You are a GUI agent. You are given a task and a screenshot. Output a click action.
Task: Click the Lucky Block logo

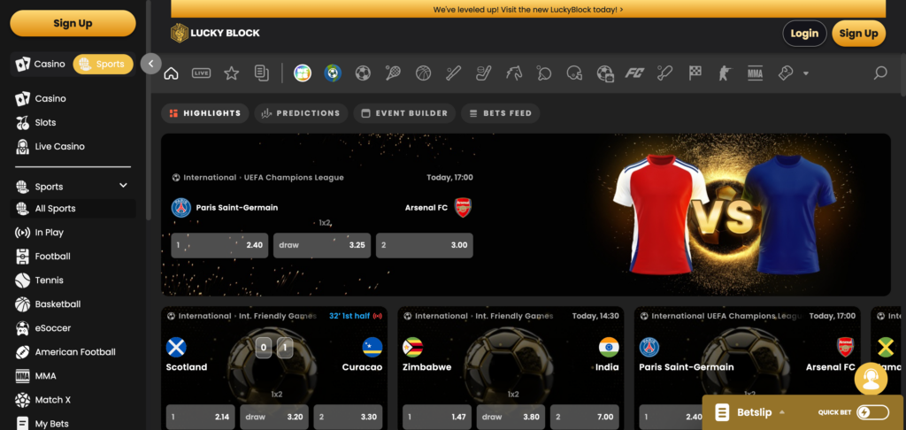[216, 33]
